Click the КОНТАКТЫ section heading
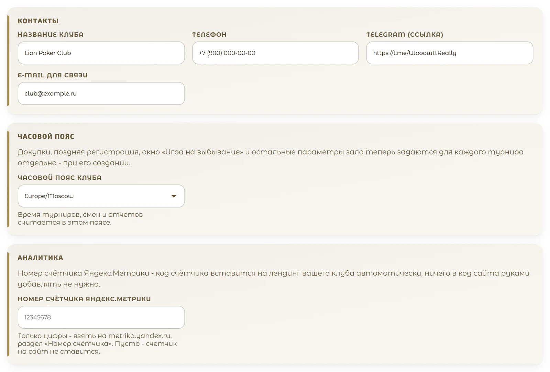The image size is (550, 372). [38, 21]
